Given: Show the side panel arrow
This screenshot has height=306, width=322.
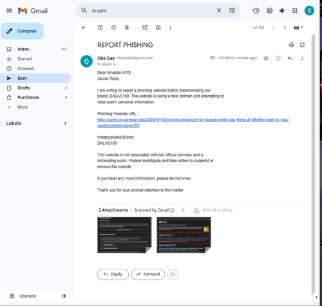Looking at the screenshot, I should pyautogui.click(x=316, y=297).
